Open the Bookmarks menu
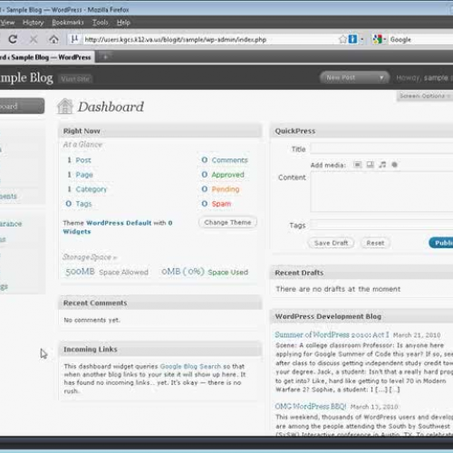 (x=68, y=23)
